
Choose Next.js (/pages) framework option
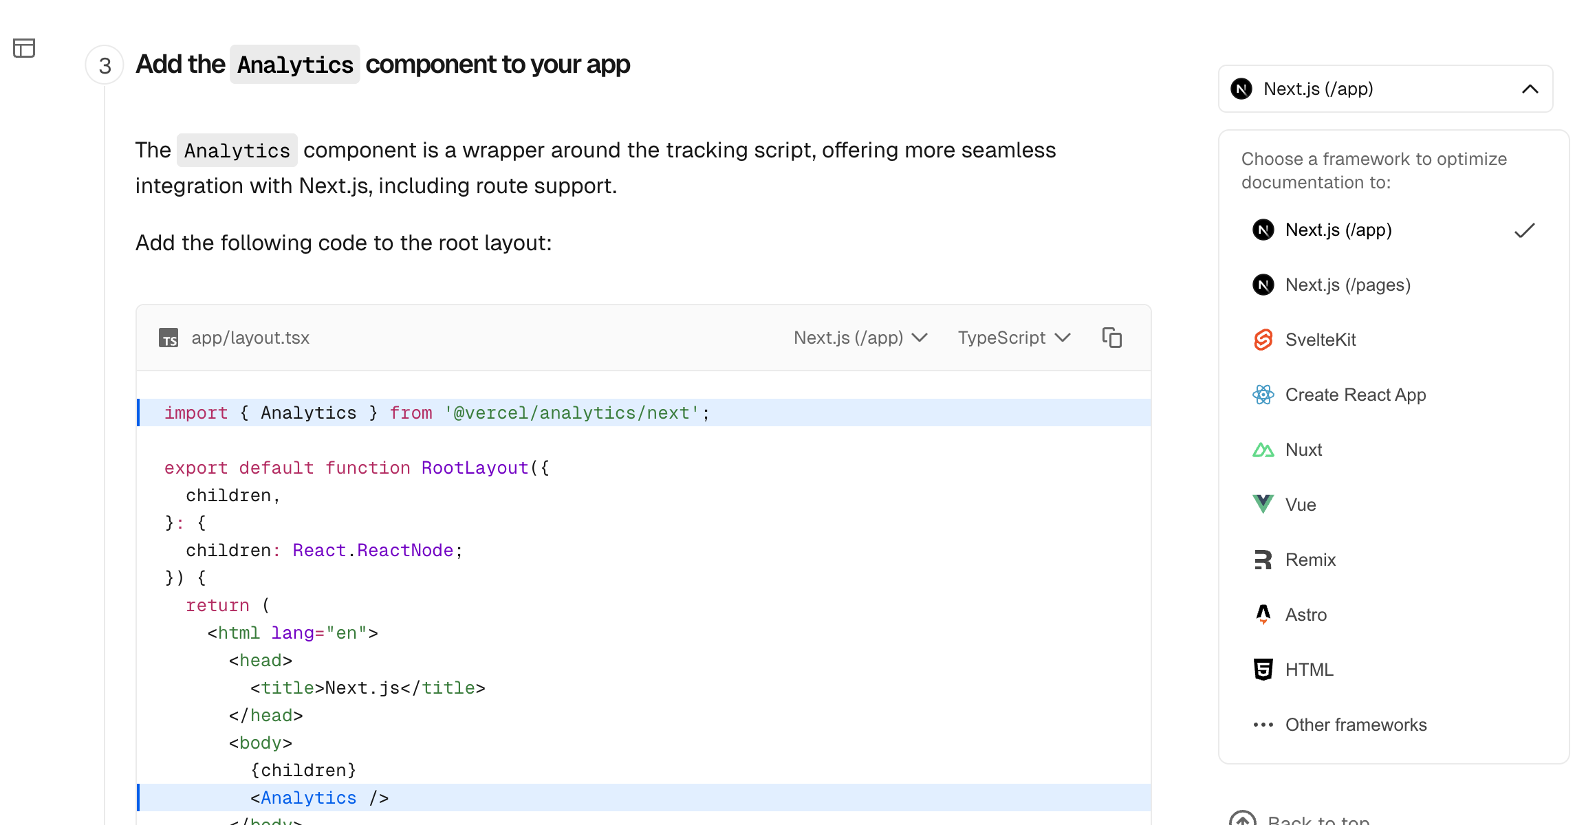[x=1347, y=285]
